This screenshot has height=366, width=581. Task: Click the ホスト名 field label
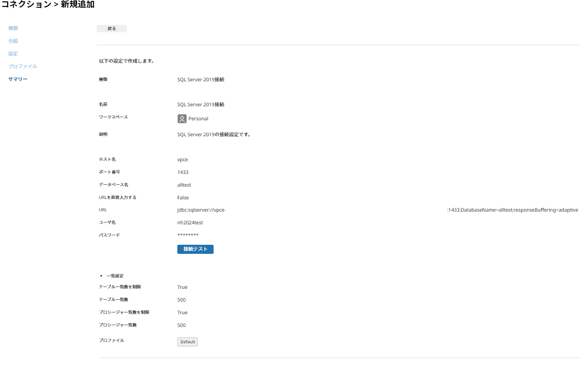[107, 159]
